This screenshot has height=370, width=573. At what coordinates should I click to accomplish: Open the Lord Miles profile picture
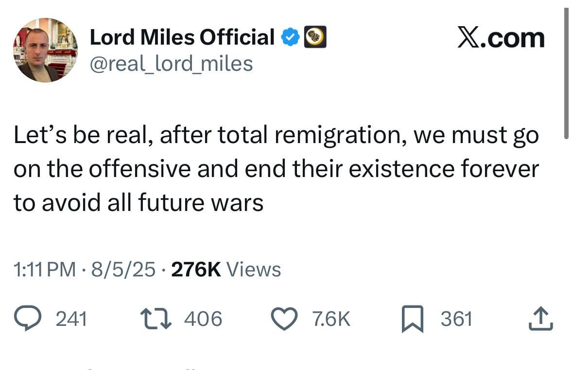click(x=45, y=50)
